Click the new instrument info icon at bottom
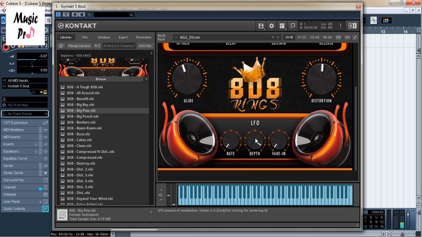The width and height of the screenshot is (422, 237). 62,215
